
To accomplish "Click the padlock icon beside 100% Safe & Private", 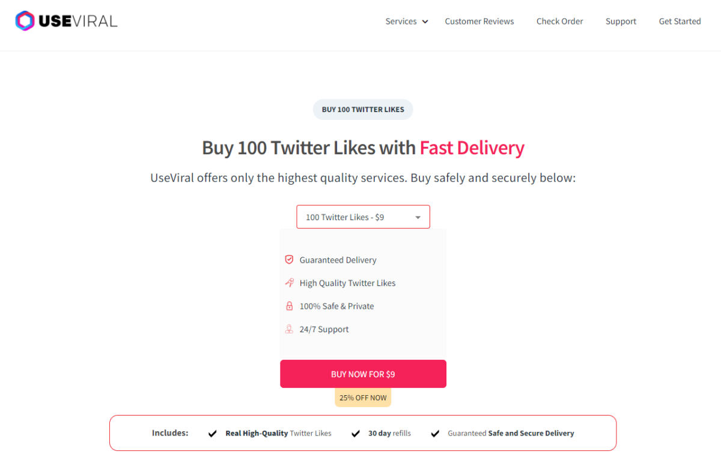I will pos(289,306).
